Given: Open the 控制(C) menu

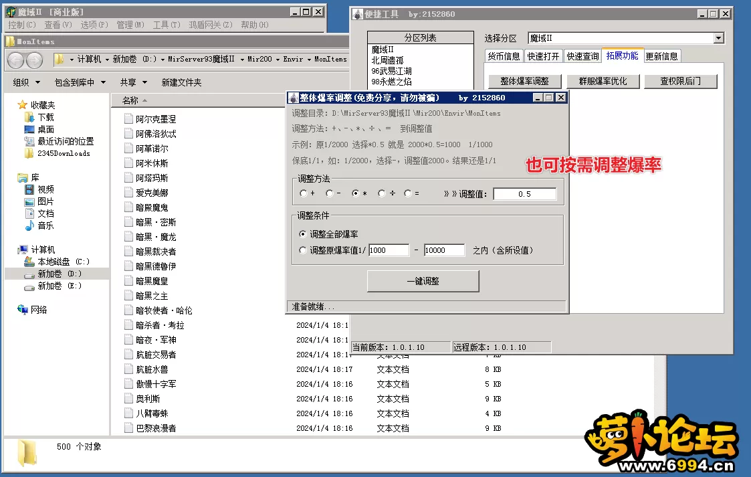Looking at the screenshot, I should click(x=21, y=25).
